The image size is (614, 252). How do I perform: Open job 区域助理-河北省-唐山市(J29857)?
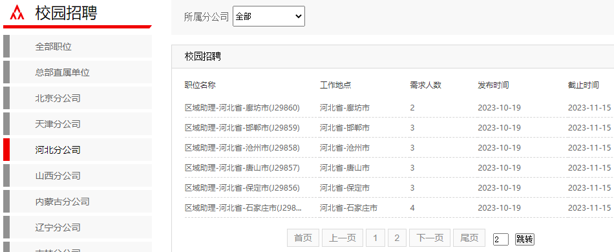[x=242, y=167]
